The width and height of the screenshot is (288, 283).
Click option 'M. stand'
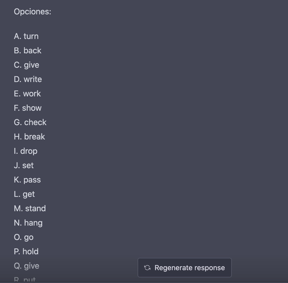(30, 209)
